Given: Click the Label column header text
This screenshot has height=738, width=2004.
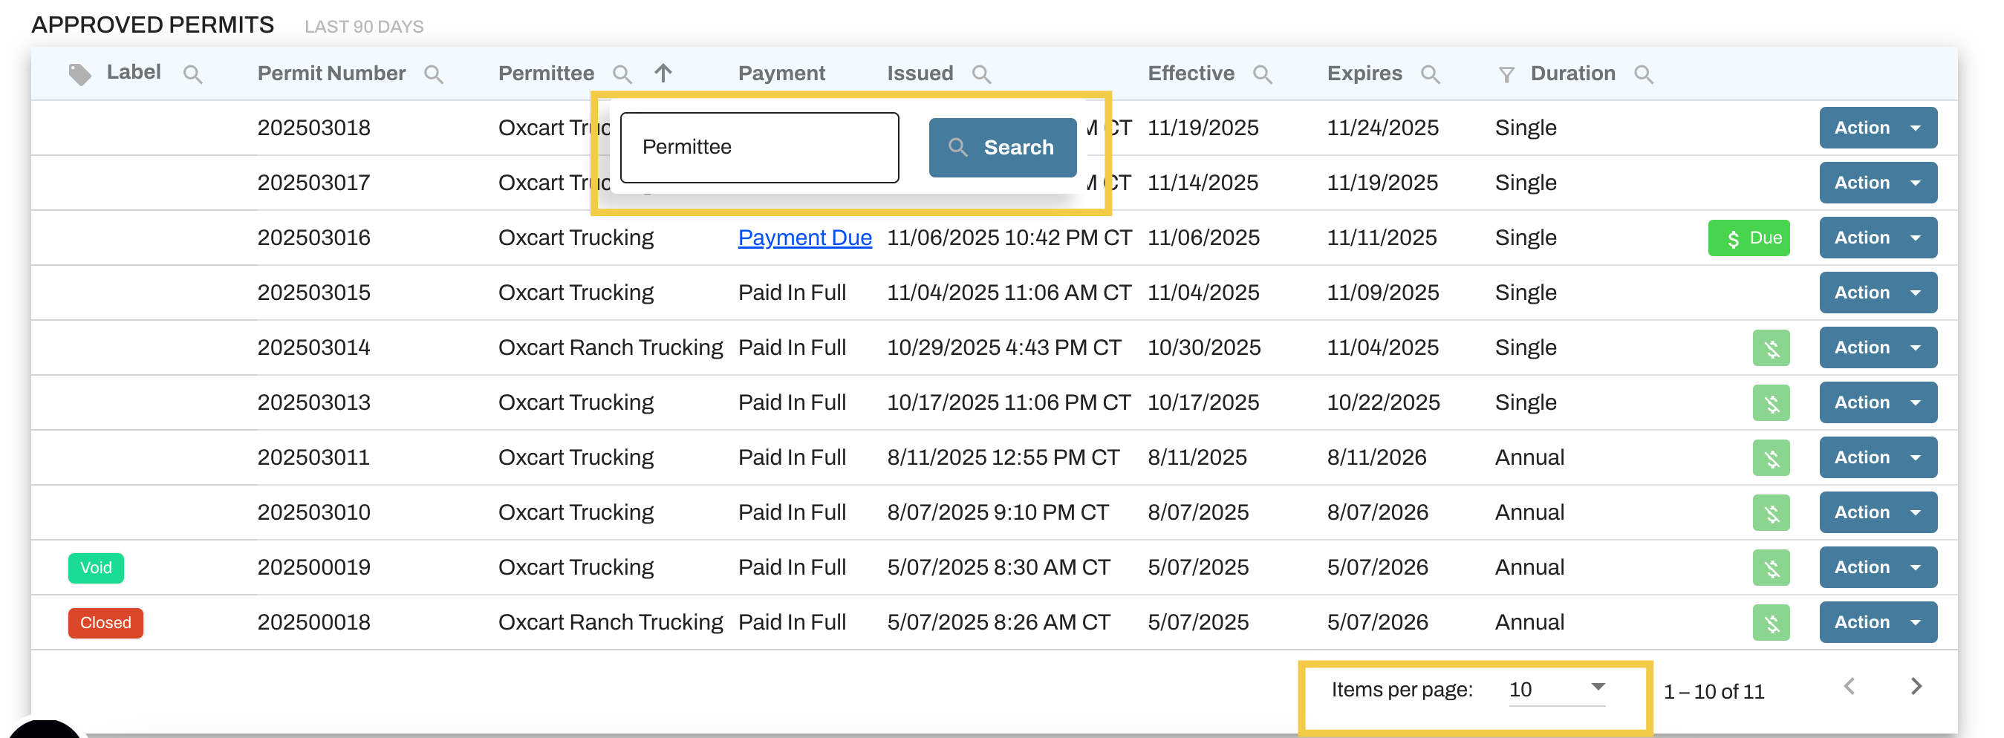Looking at the screenshot, I should coord(134,72).
